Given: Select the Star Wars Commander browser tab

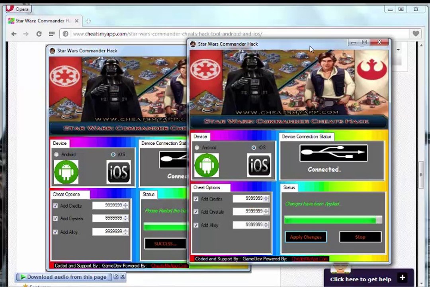Looking at the screenshot, I should tap(43, 21).
